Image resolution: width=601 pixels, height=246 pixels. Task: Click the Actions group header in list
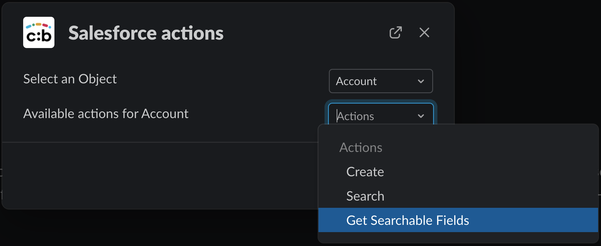(361, 148)
